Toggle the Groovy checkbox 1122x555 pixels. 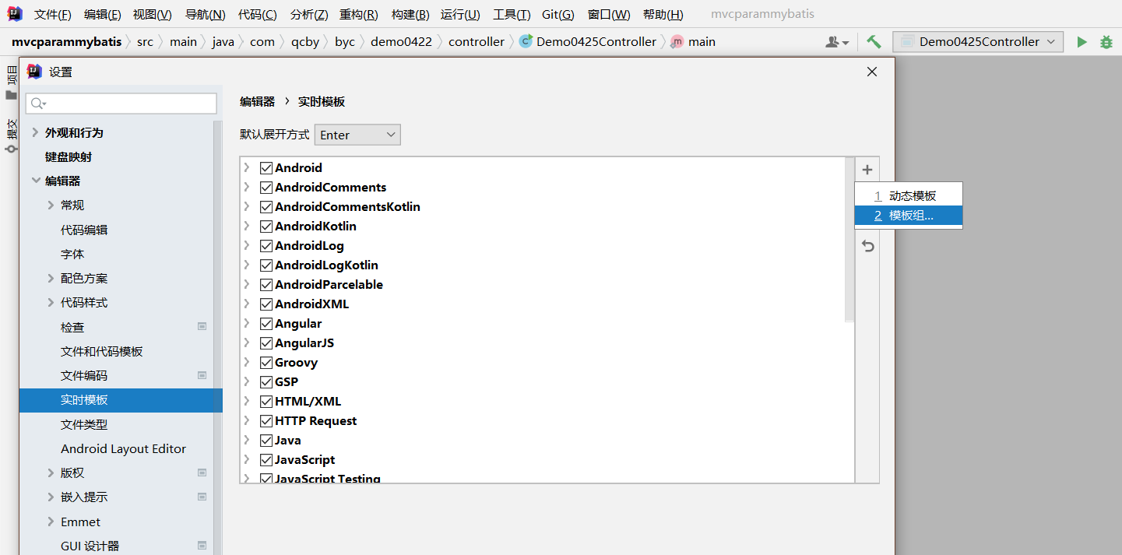coord(266,362)
